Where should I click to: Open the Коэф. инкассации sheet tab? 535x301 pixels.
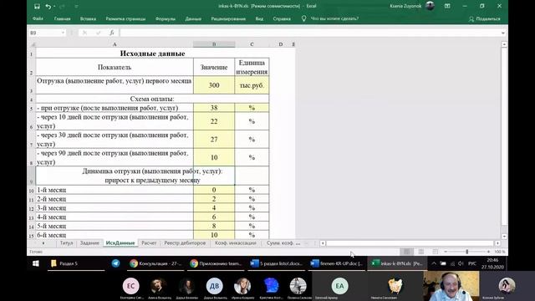point(236,243)
